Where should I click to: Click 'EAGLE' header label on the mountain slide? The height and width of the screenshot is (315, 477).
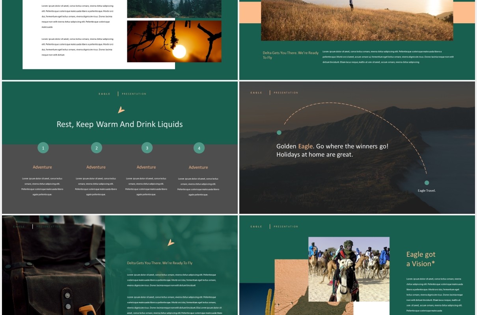pos(256,93)
